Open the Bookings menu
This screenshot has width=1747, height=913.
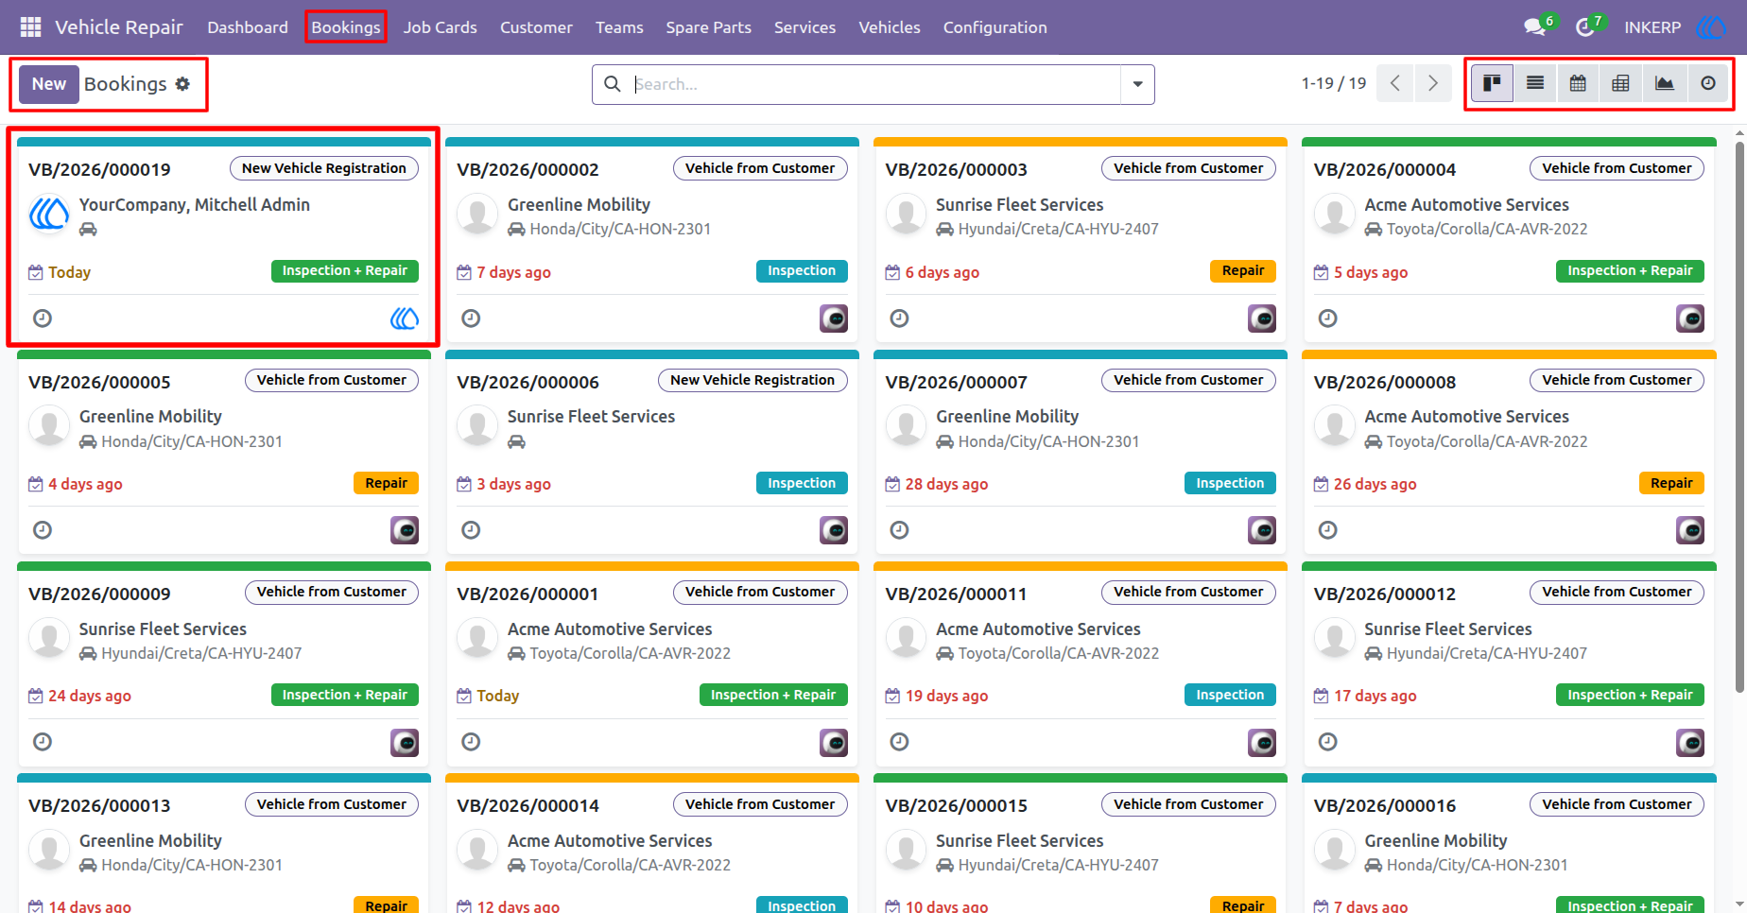346,27
